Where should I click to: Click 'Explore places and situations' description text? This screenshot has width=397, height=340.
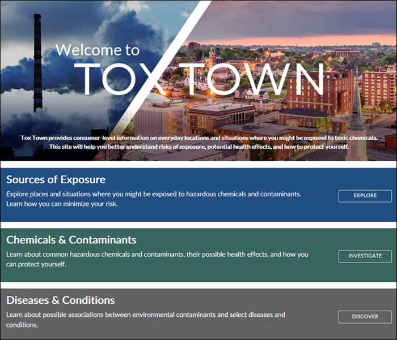(154, 194)
